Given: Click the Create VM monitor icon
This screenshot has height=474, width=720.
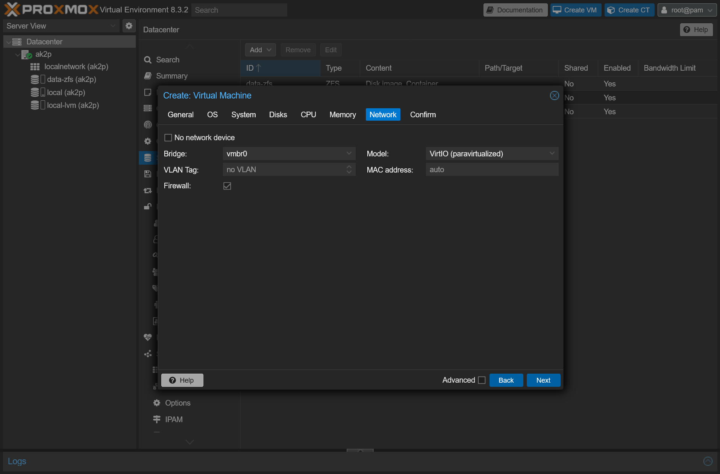Looking at the screenshot, I should pos(557,10).
